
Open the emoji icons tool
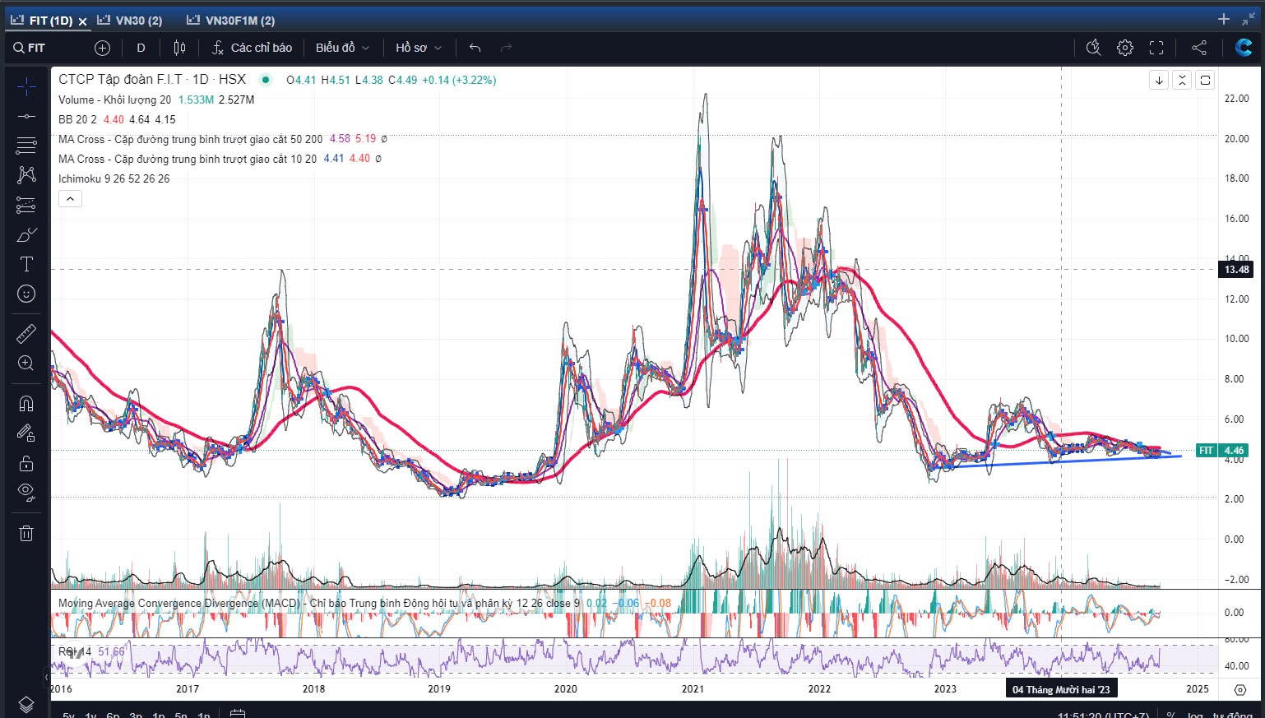26,294
